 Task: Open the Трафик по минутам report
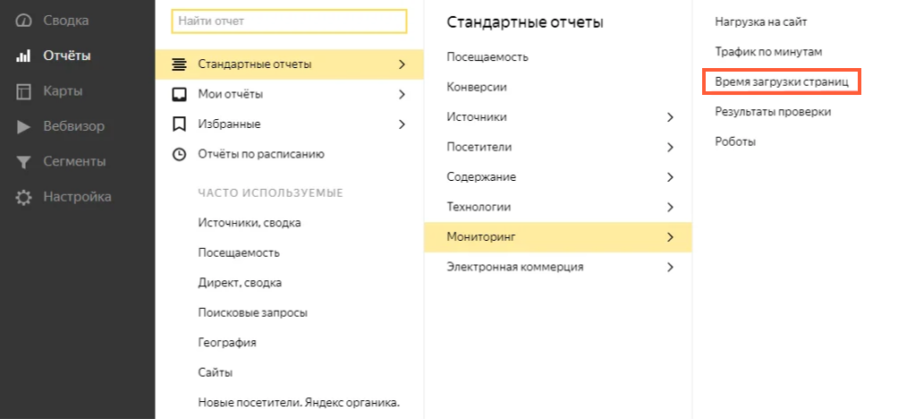click(x=768, y=52)
